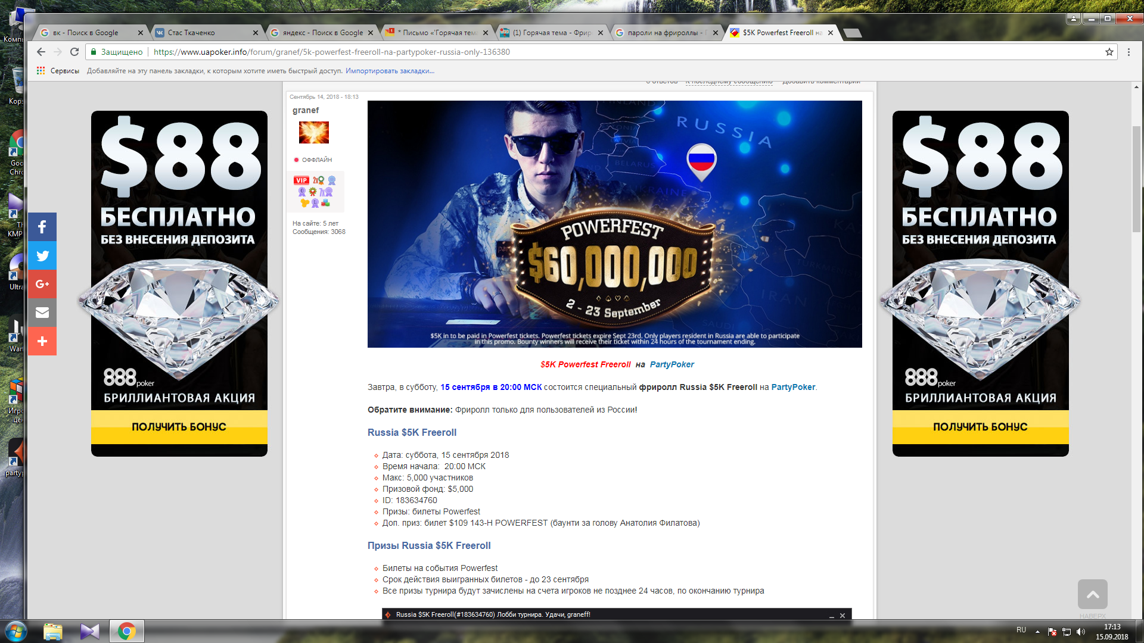Open File Explorer from the taskbar
The width and height of the screenshot is (1144, 643).
[53, 631]
